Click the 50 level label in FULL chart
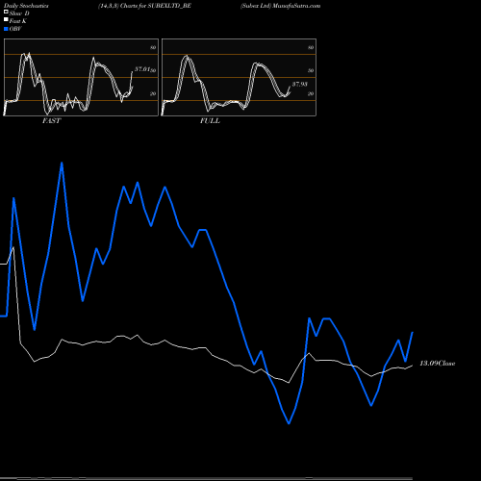This screenshot has height=481, width=481. 311,70
